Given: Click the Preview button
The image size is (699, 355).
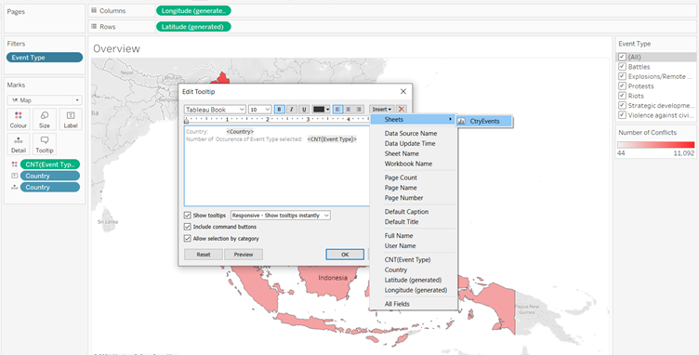Looking at the screenshot, I should tap(244, 255).
